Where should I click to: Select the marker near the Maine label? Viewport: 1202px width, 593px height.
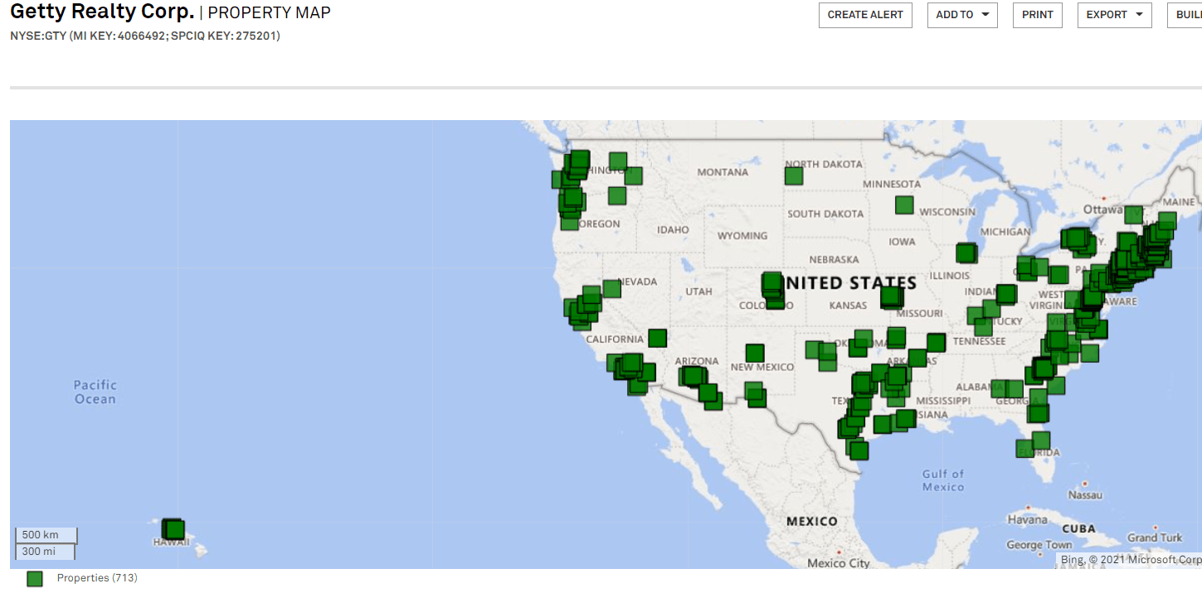coord(1167,220)
